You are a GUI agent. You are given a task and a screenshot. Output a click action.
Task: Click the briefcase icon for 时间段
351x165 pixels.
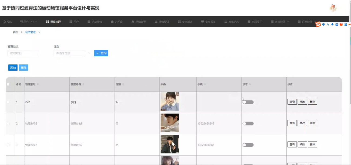point(112,22)
